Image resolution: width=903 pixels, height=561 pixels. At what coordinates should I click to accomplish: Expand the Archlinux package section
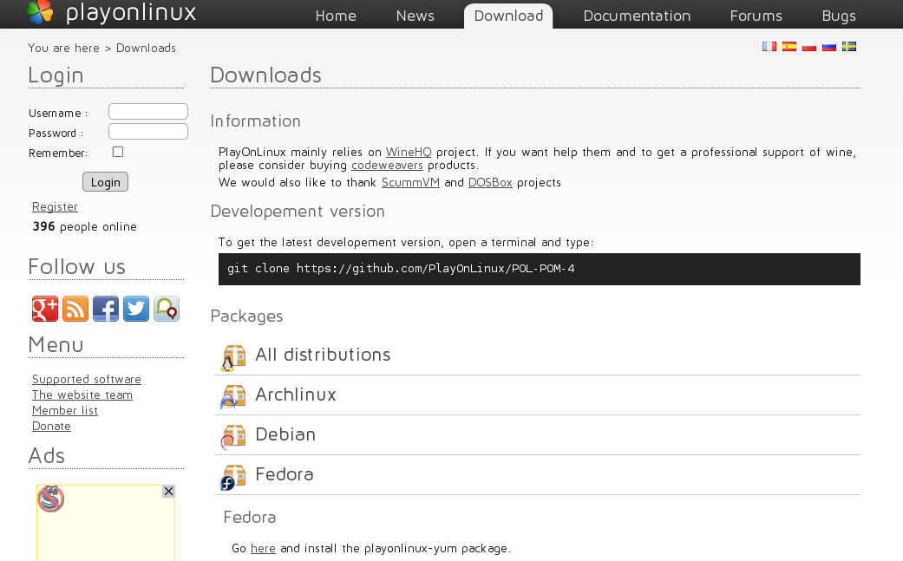[x=296, y=395]
